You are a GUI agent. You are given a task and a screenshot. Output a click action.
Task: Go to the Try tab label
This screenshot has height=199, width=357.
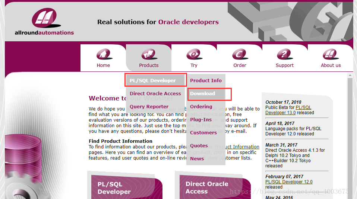click(194, 65)
